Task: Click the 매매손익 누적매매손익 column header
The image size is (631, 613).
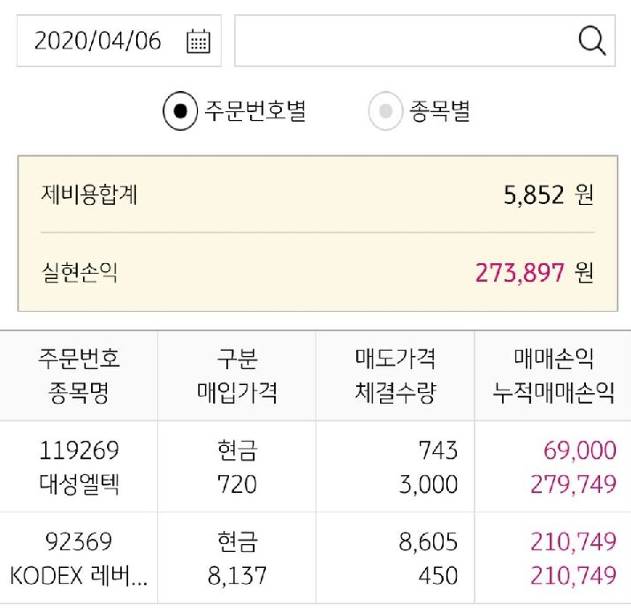Action: 553,375
